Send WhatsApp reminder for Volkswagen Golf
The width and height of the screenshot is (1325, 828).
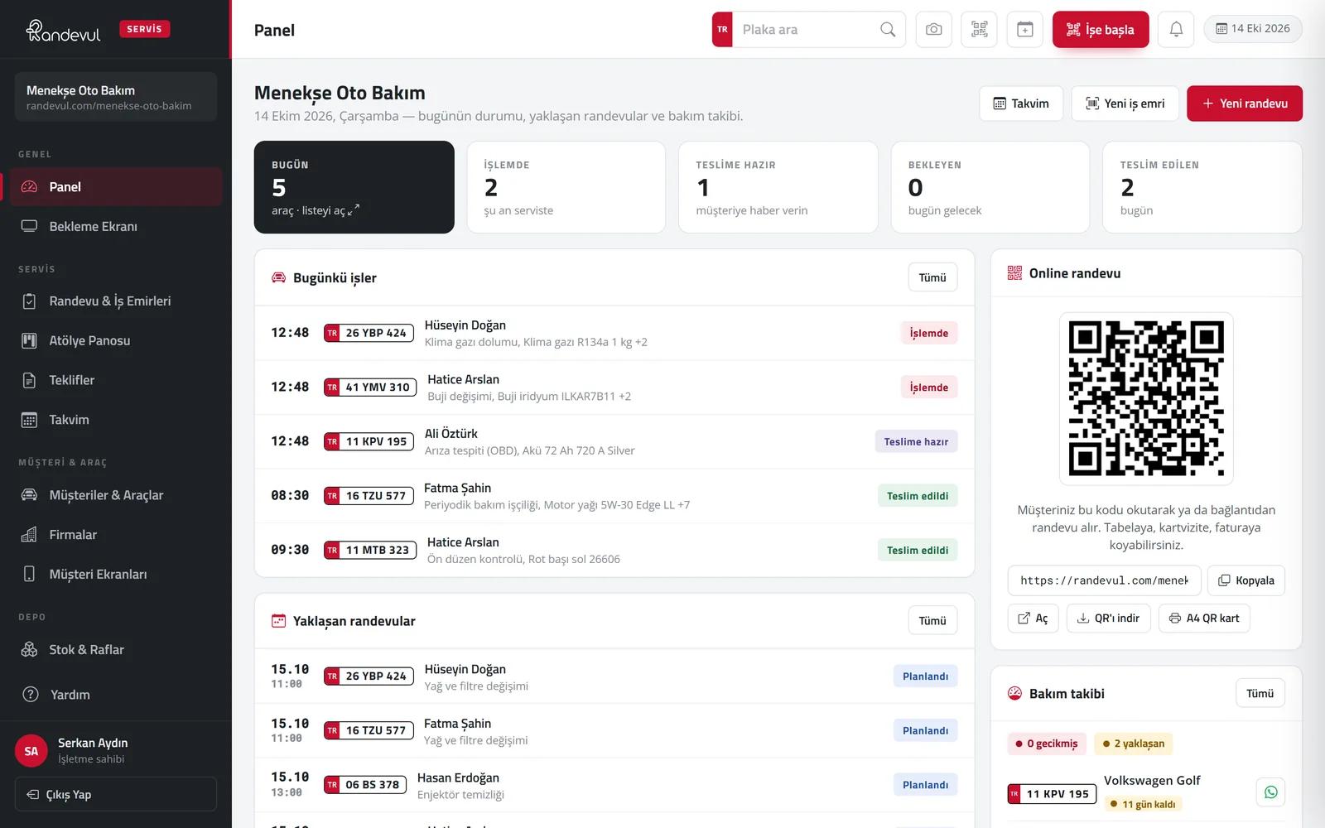coord(1270,792)
